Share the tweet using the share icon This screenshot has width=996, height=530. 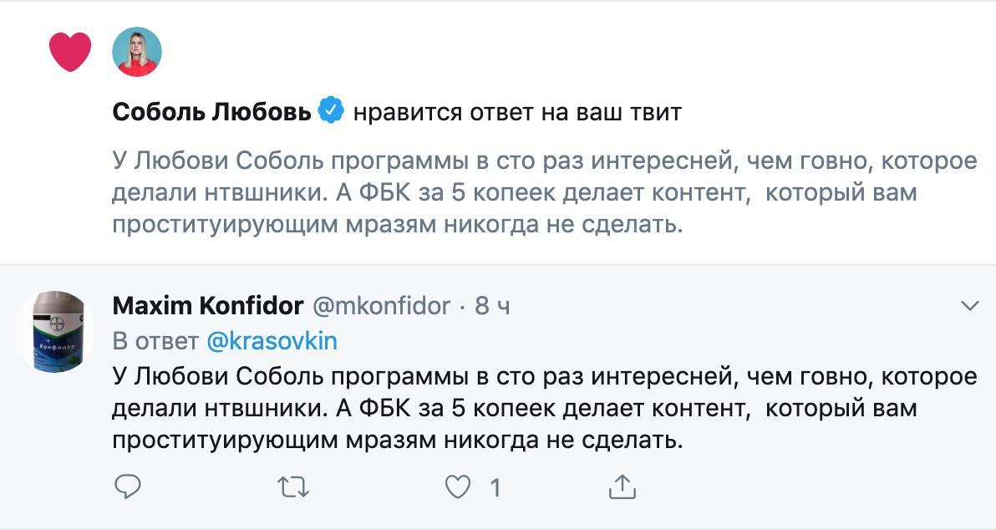click(x=622, y=486)
